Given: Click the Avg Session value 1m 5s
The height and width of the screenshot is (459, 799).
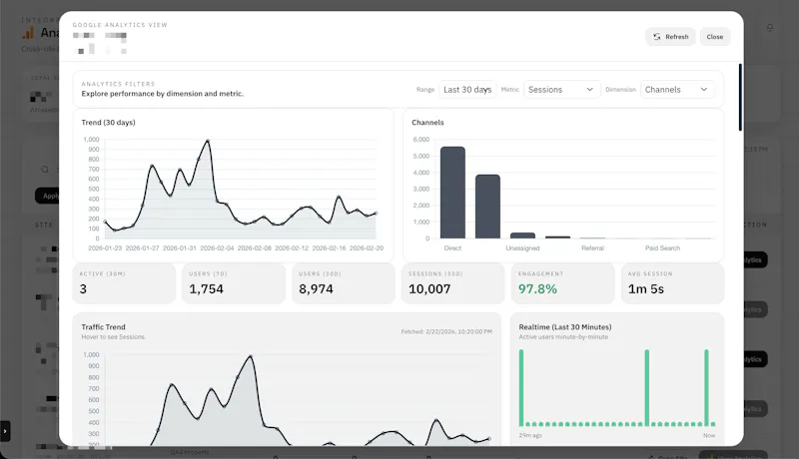Looking at the screenshot, I should pos(645,289).
